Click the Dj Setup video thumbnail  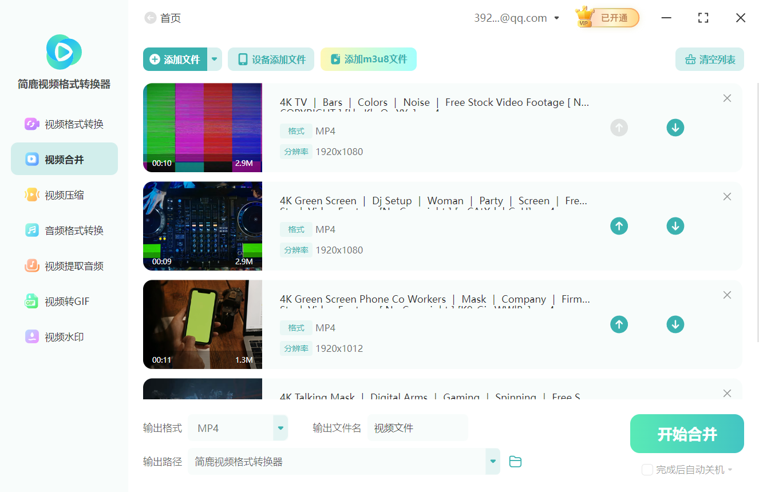point(203,226)
